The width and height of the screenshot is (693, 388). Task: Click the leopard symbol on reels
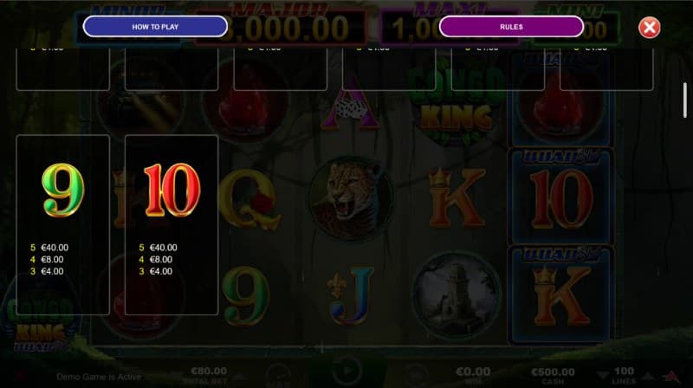pyautogui.click(x=350, y=198)
